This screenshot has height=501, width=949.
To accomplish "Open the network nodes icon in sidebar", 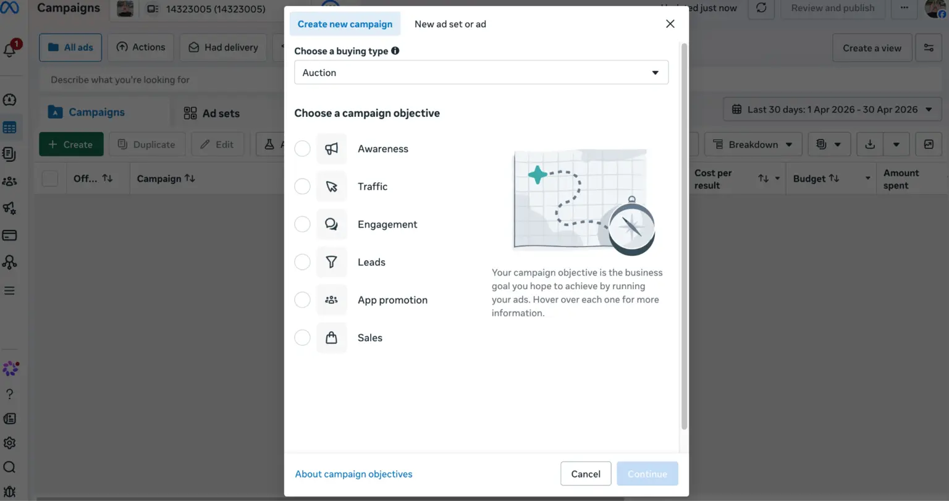I will tap(9, 263).
